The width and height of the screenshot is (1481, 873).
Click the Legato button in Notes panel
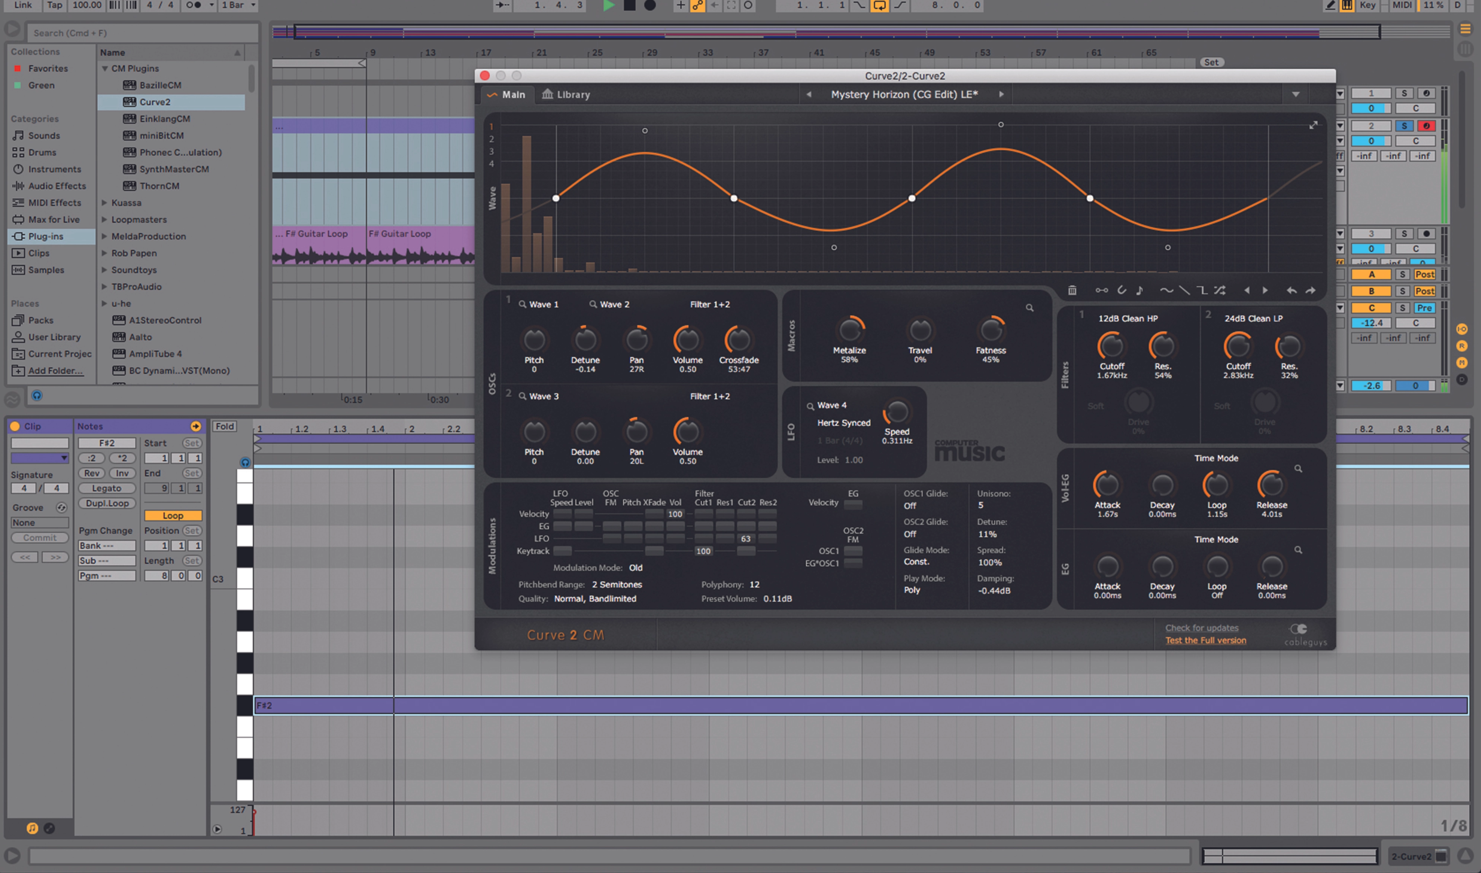[x=107, y=488]
